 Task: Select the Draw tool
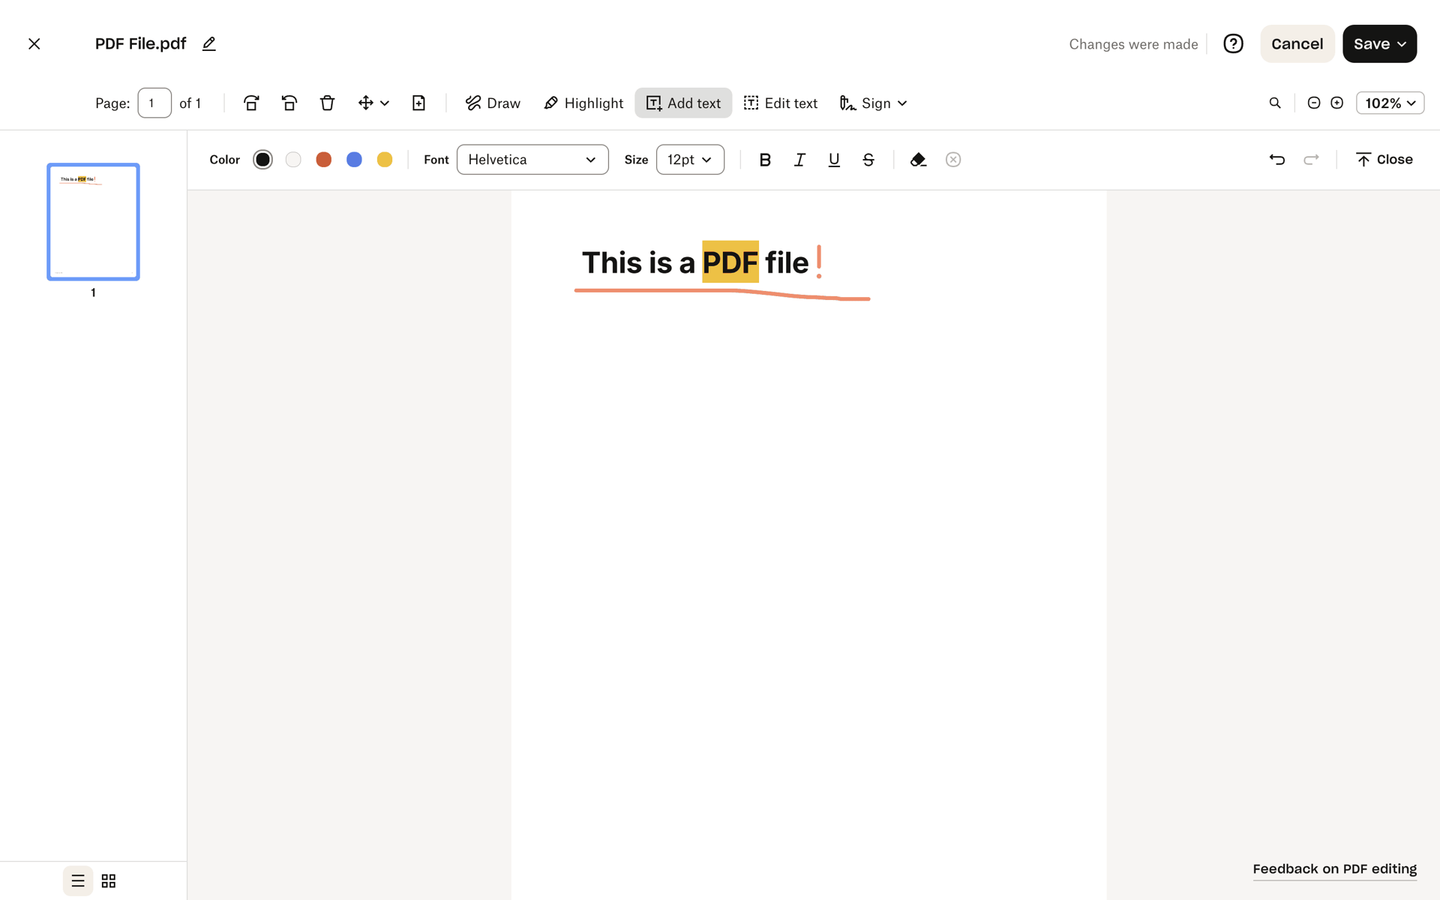coord(493,103)
